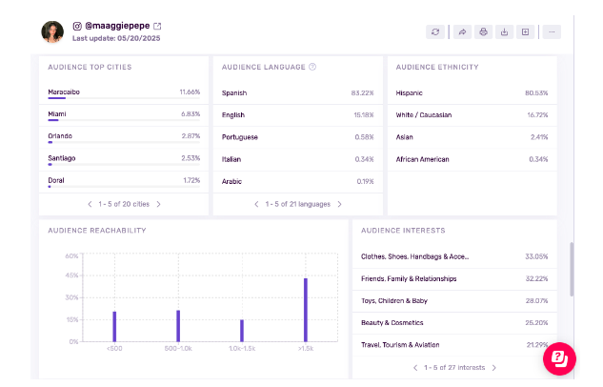This screenshot has width=603, height=387.
Task: Click the info icon beside Audience Language
Action: point(312,67)
